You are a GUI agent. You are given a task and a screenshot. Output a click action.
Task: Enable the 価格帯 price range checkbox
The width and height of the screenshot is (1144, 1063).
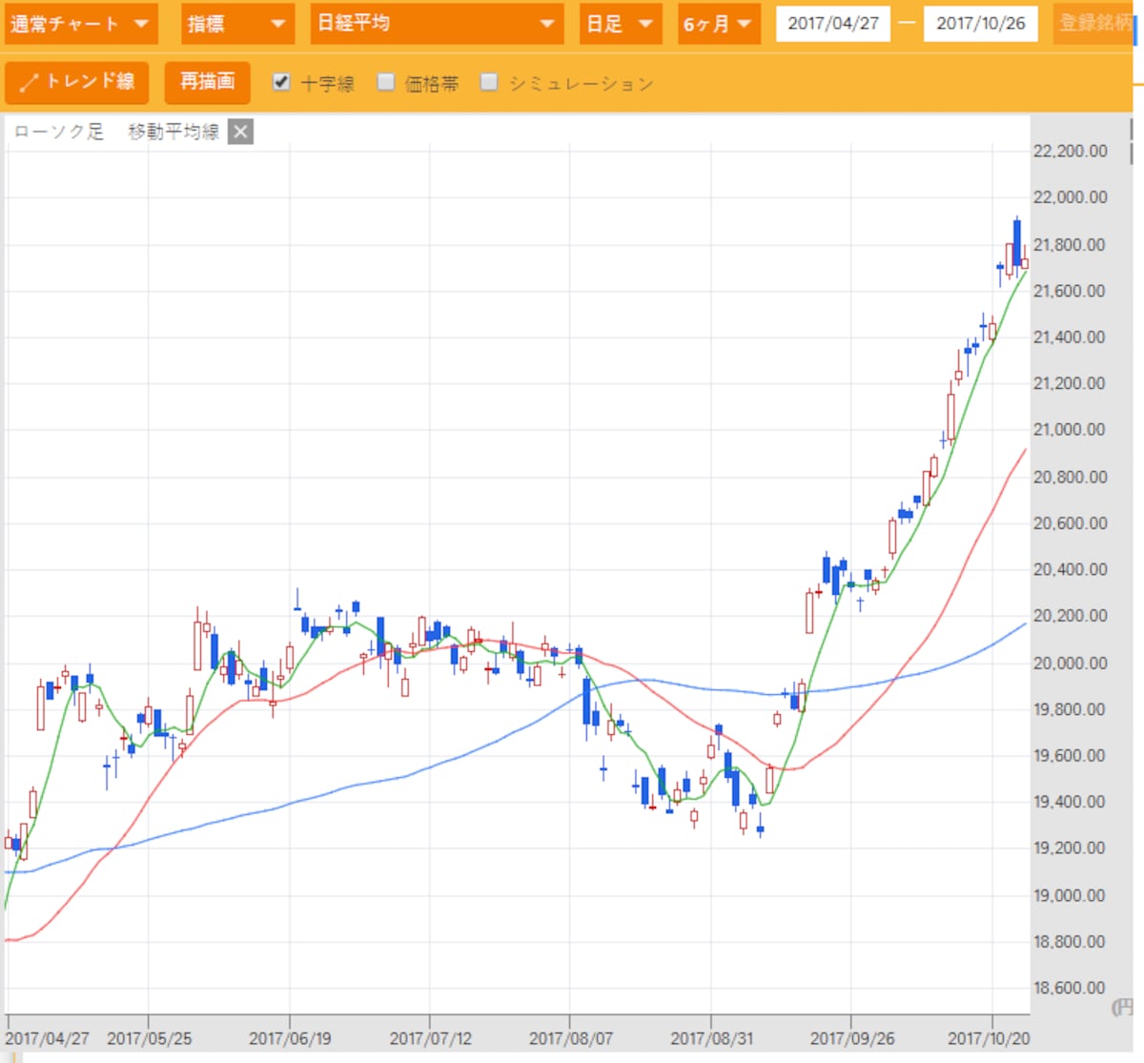click(386, 82)
